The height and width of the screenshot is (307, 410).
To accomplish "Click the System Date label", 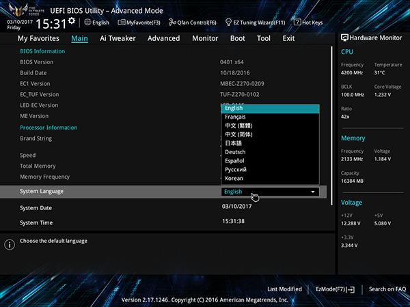I will click(36, 208).
